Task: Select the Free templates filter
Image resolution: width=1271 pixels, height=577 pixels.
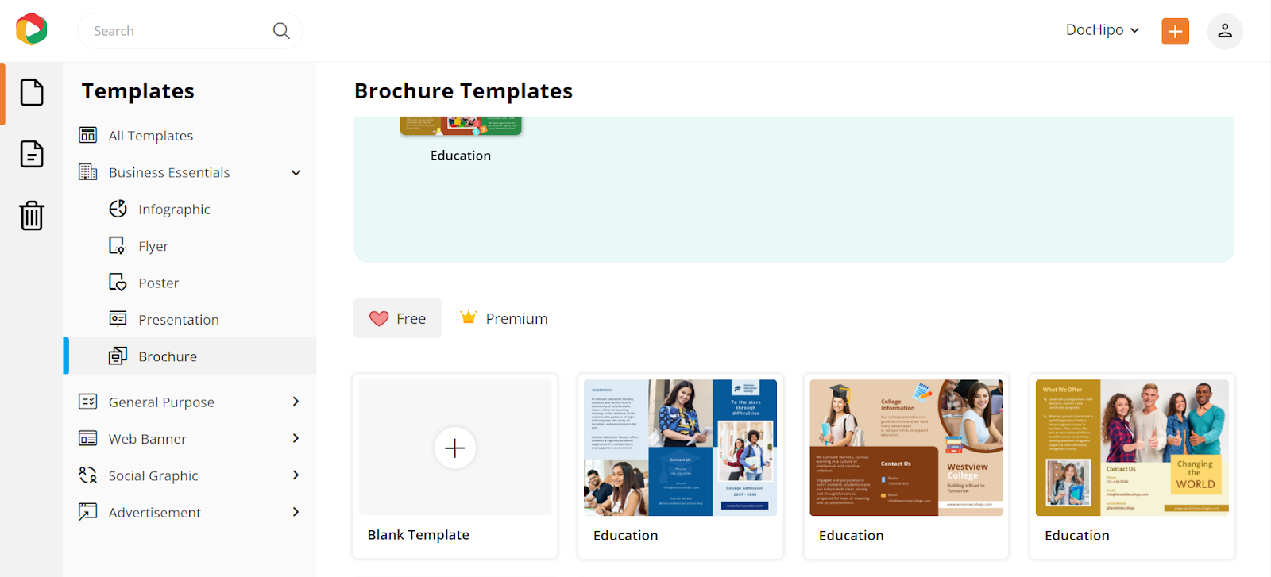Action: click(397, 318)
